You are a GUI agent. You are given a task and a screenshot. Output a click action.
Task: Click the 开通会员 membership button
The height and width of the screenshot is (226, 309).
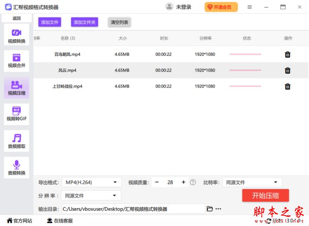point(221,7)
